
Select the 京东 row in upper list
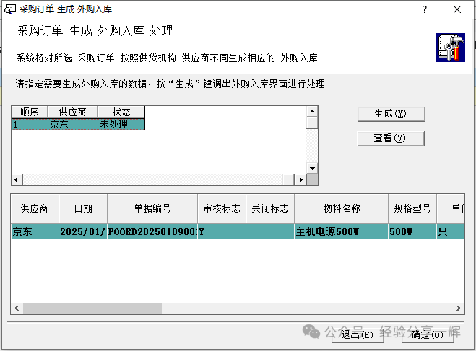pos(72,124)
